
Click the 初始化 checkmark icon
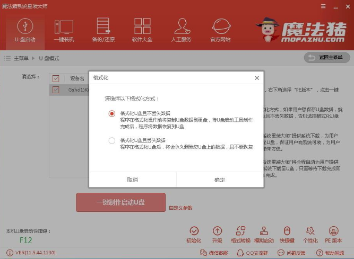coord(194,231)
